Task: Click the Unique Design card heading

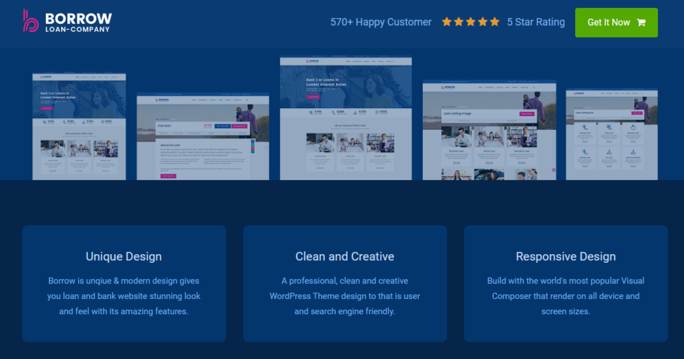Action: pos(124,257)
